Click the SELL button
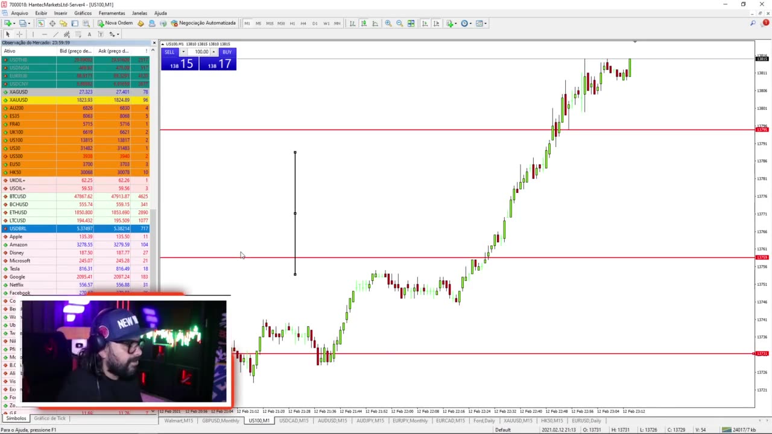This screenshot has height=434, width=772. coord(169,52)
